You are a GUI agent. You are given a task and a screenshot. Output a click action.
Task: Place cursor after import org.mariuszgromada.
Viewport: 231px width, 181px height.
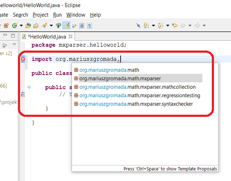click(120, 59)
